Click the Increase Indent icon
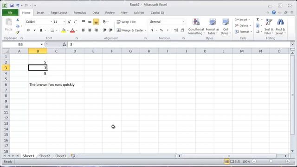The width and height of the screenshot is (297, 167). click(x=110, y=30)
